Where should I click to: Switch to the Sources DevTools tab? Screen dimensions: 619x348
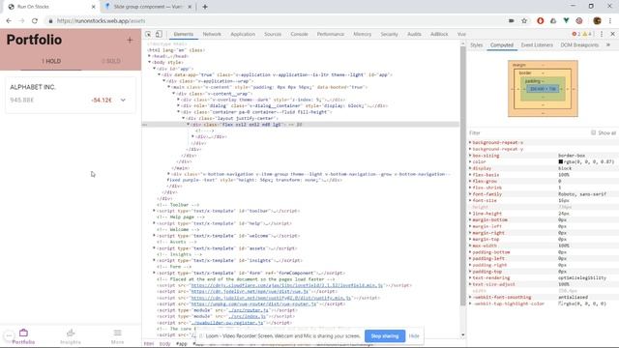(x=273, y=35)
